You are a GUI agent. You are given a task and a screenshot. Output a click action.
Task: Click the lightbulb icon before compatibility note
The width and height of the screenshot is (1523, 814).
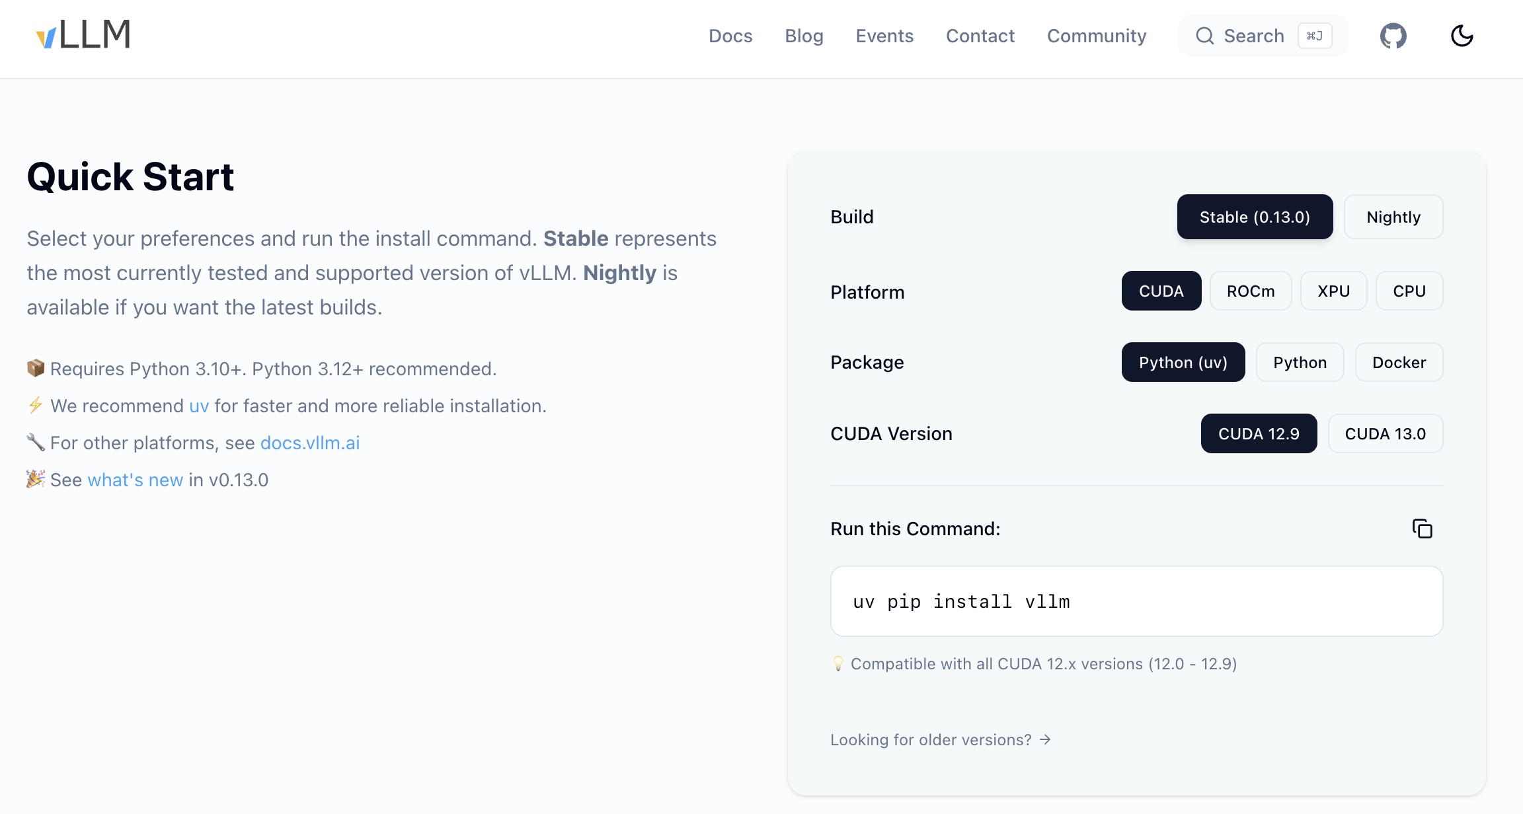coord(838,664)
